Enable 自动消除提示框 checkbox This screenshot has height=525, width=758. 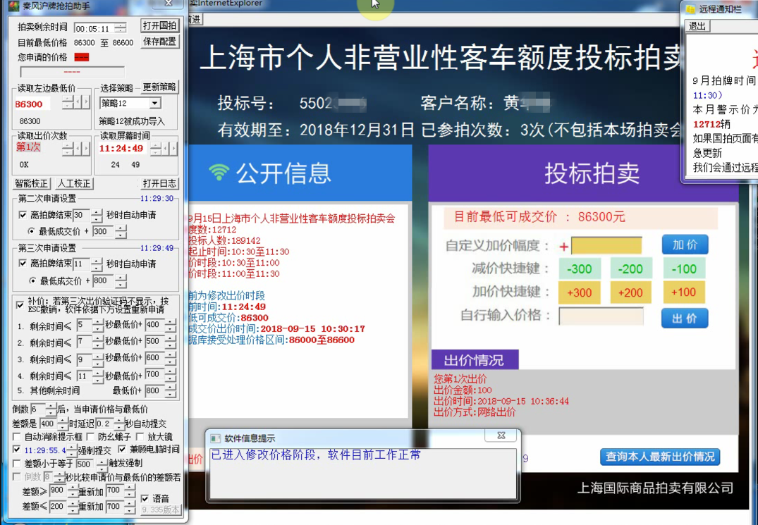point(16,437)
